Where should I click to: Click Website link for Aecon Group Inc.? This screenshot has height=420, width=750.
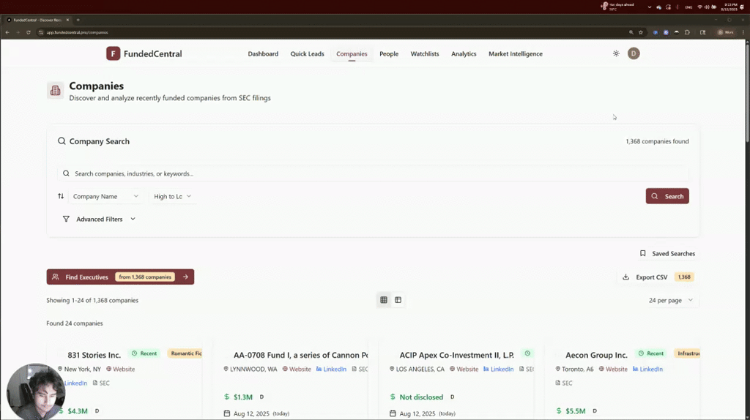(613, 369)
